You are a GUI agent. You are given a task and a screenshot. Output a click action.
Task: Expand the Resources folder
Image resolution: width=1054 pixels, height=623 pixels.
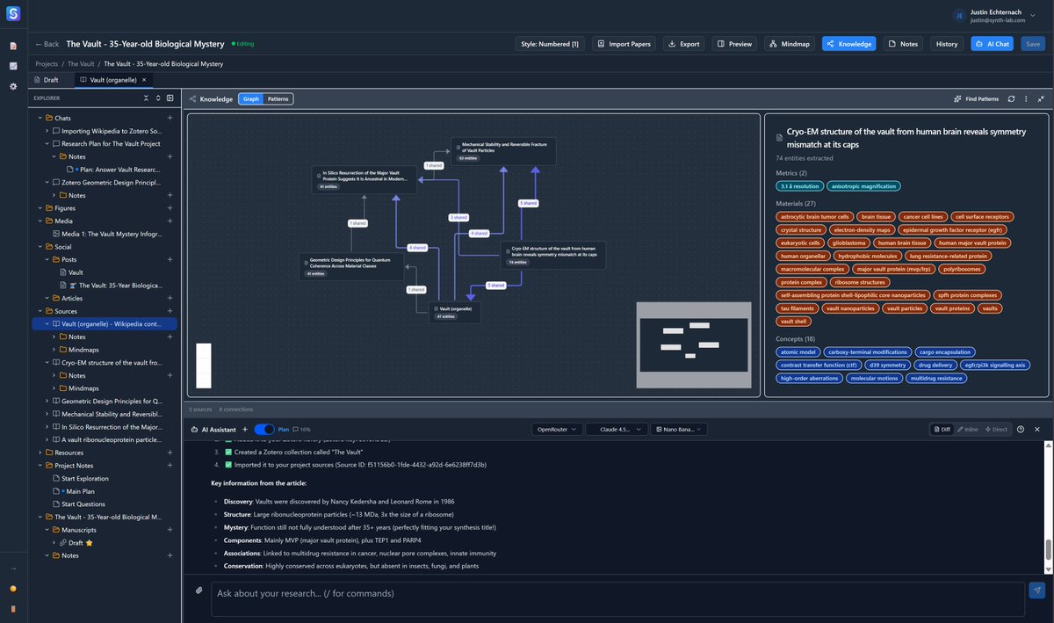pyautogui.click(x=40, y=453)
